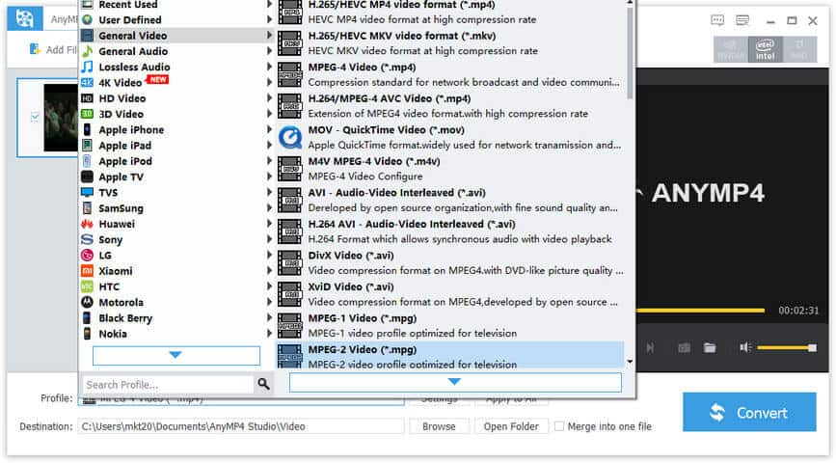This screenshot has height=463, width=836.
Task: Click the LG brand icon
Action: click(x=87, y=256)
